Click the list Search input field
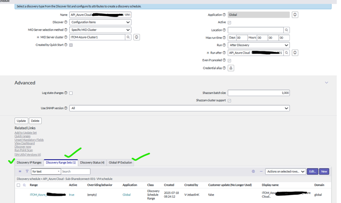This screenshot has height=203, width=341. 76,171
